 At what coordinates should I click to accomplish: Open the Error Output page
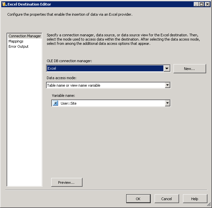point(18,46)
